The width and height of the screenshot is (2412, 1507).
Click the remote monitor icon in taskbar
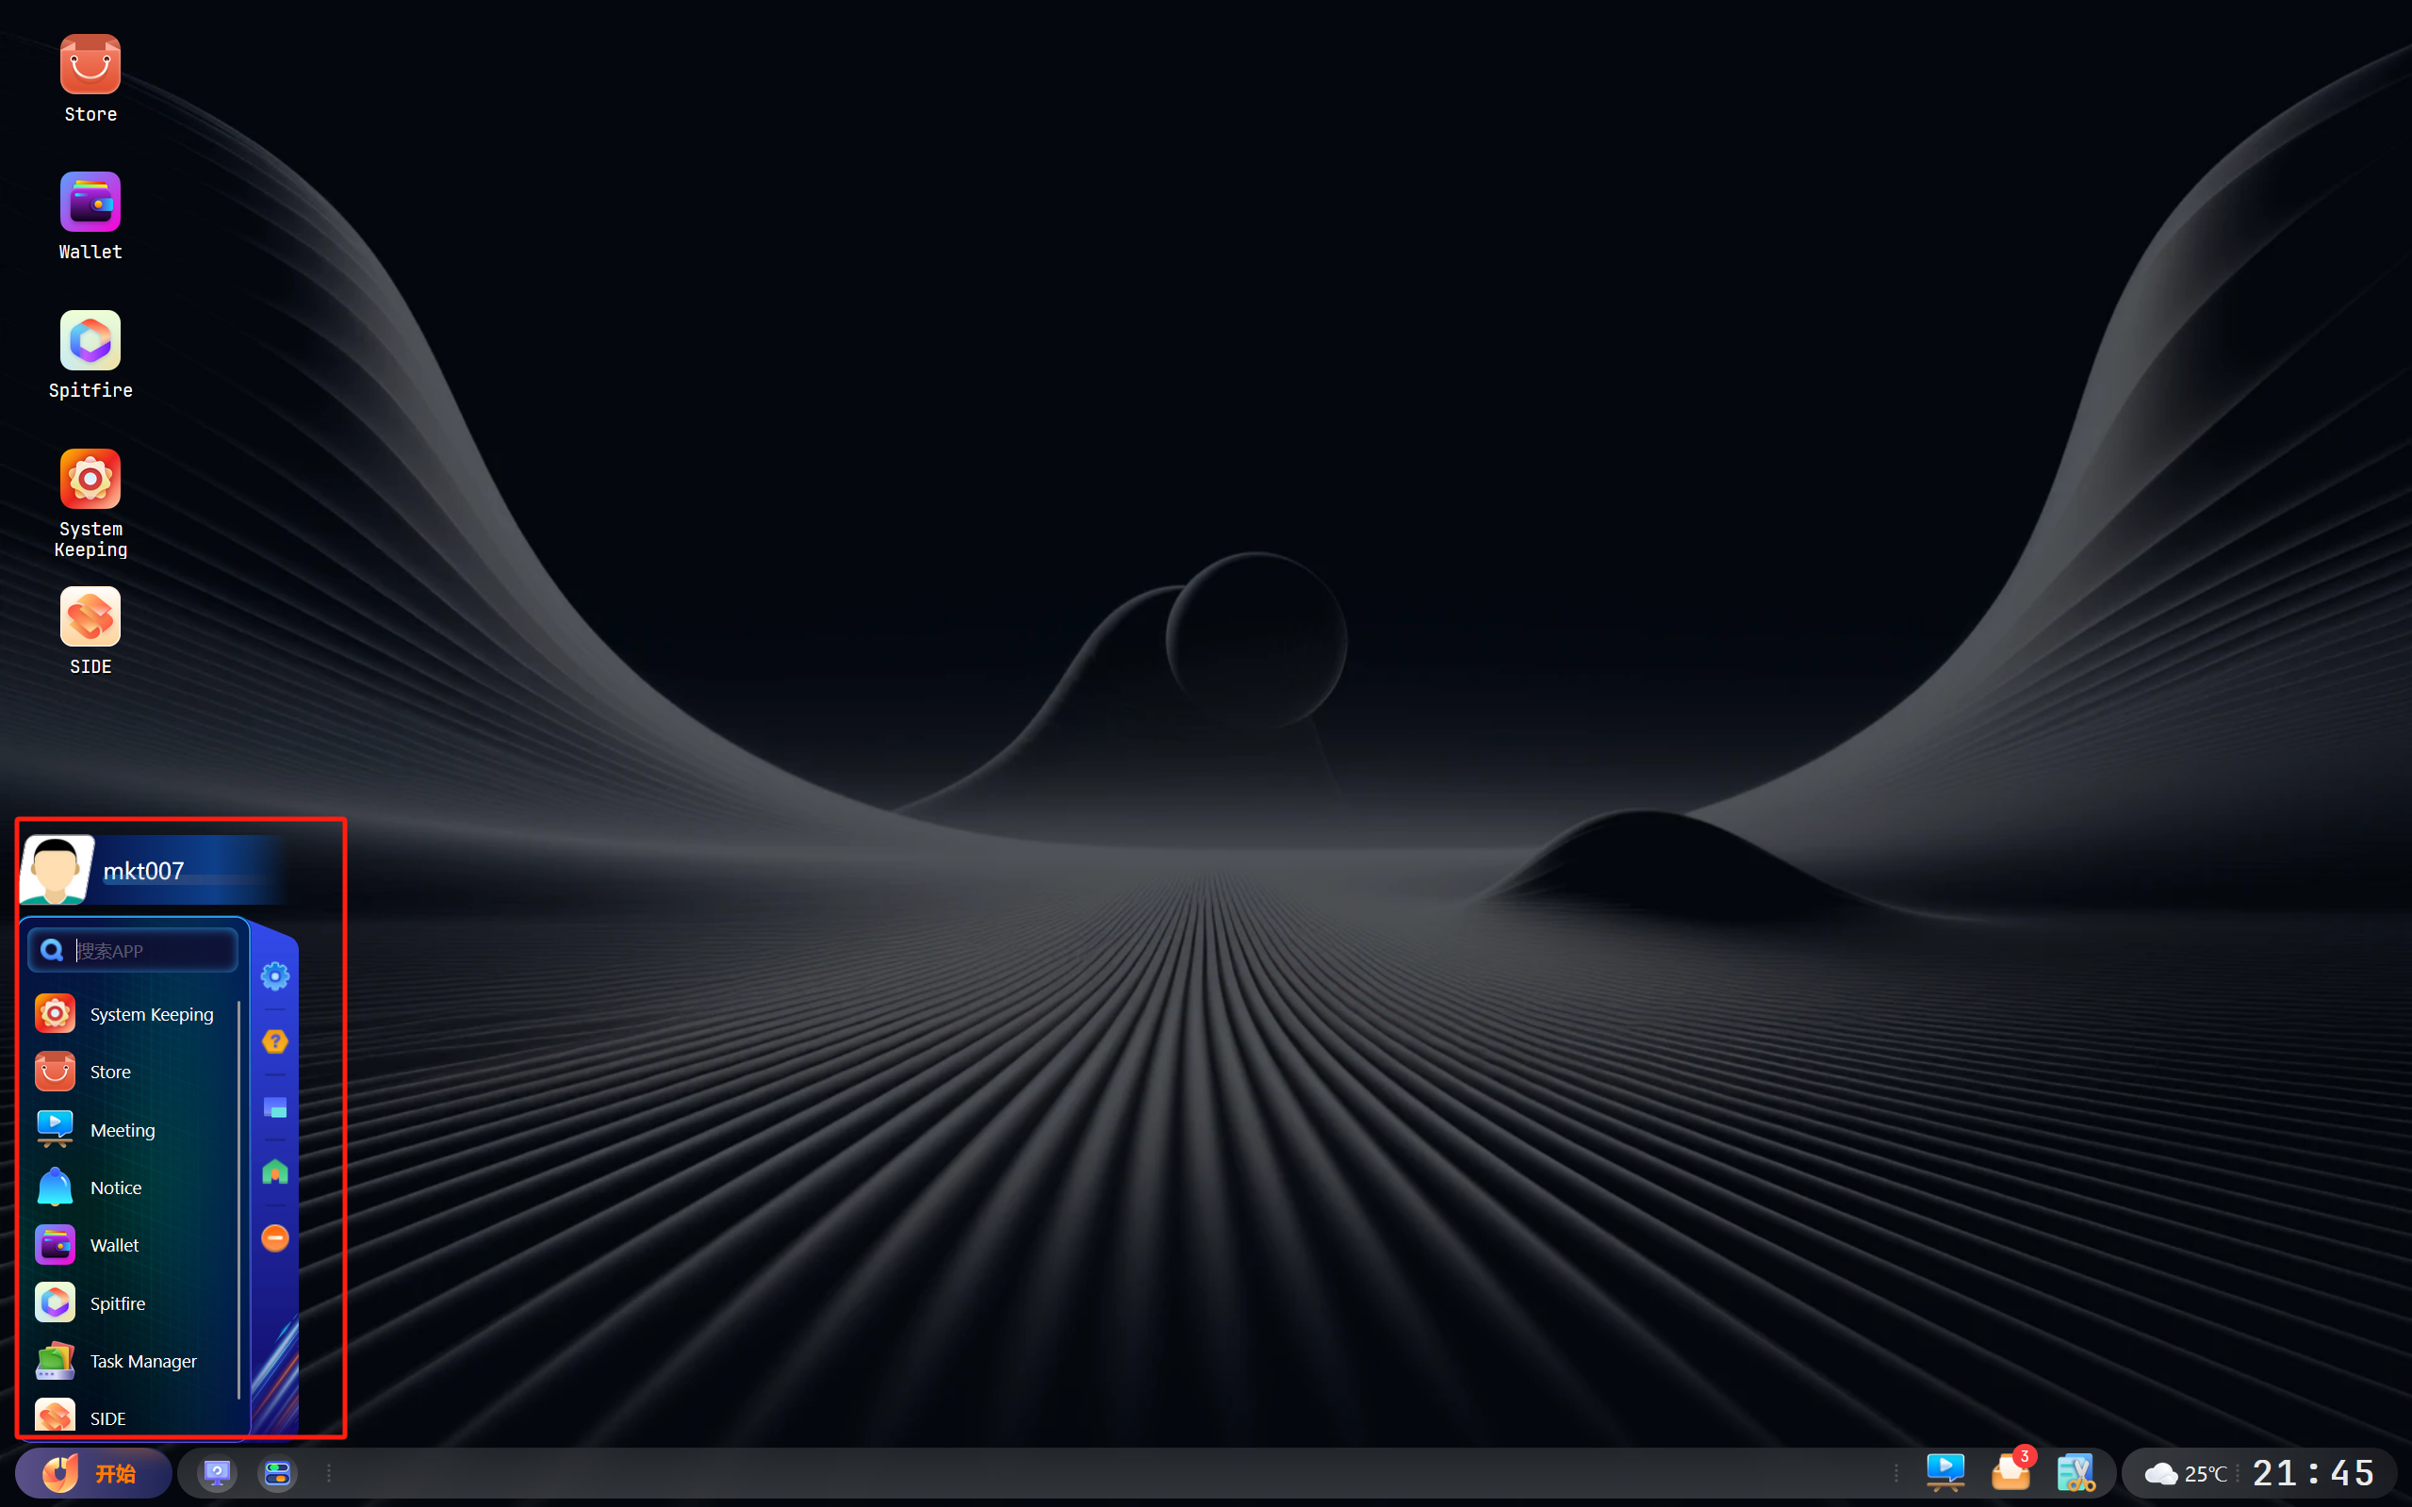[218, 1473]
